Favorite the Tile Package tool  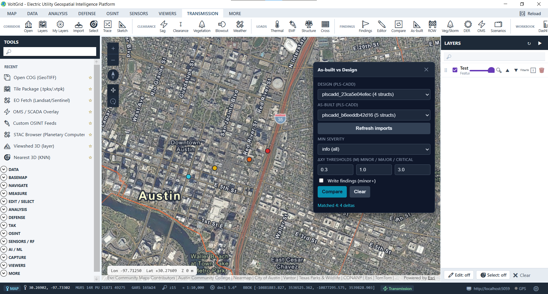coord(90,89)
